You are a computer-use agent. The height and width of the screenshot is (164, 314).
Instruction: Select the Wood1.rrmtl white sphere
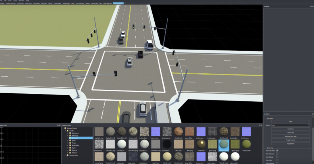click(224, 156)
